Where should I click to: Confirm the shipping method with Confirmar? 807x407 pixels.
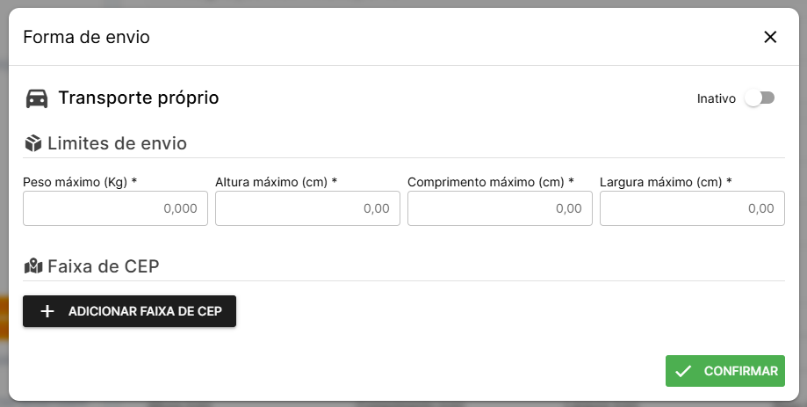[725, 371]
